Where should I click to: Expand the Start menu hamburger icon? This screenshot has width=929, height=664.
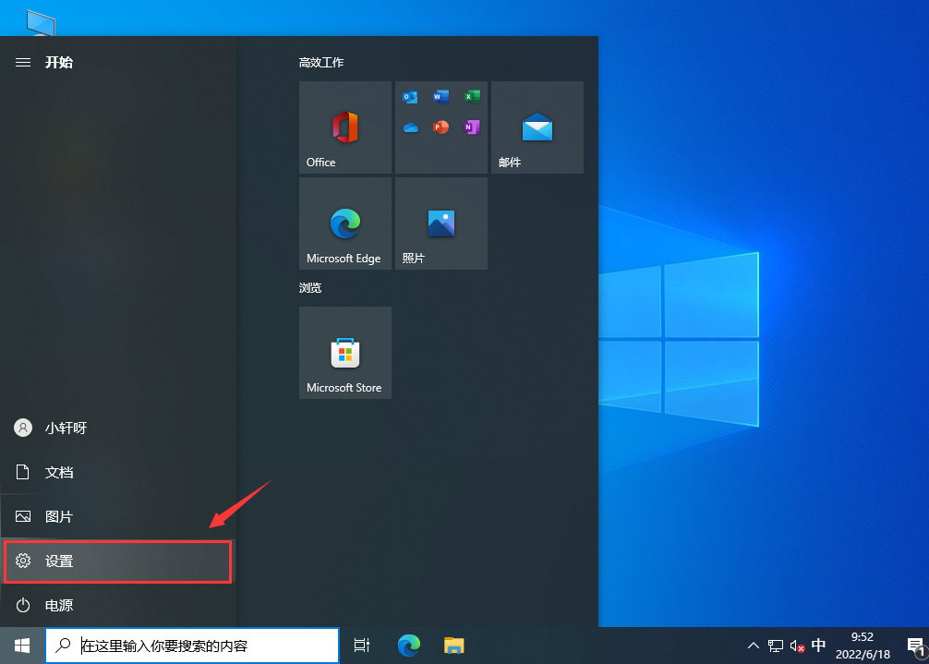tap(23, 62)
